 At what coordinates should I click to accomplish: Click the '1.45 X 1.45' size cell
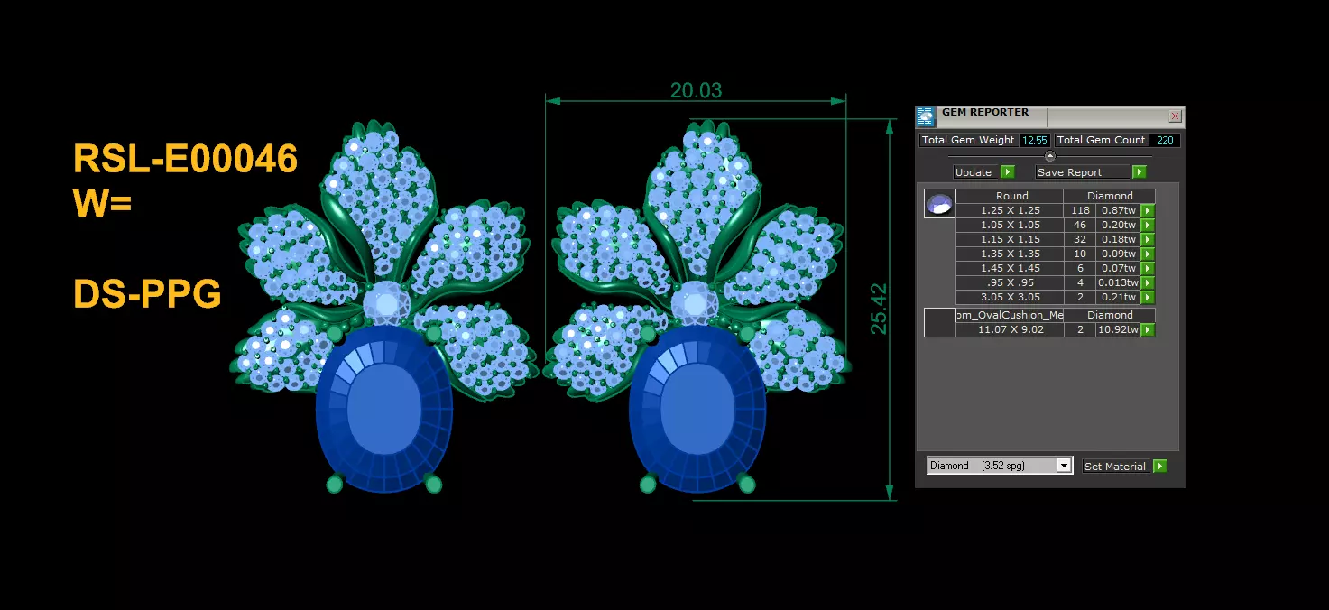coord(1010,268)
